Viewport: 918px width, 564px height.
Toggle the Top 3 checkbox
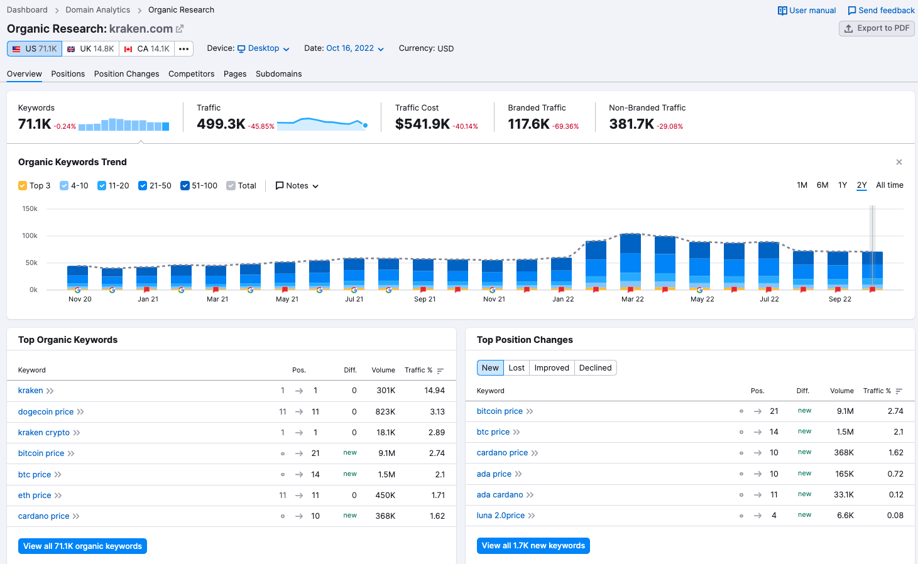tap(23, 186)
